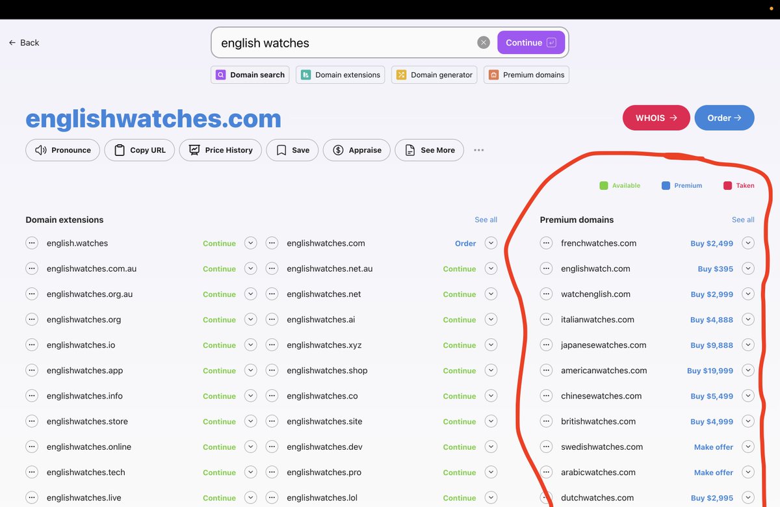Open options menu for englishwatch.com row

[546, 268]
